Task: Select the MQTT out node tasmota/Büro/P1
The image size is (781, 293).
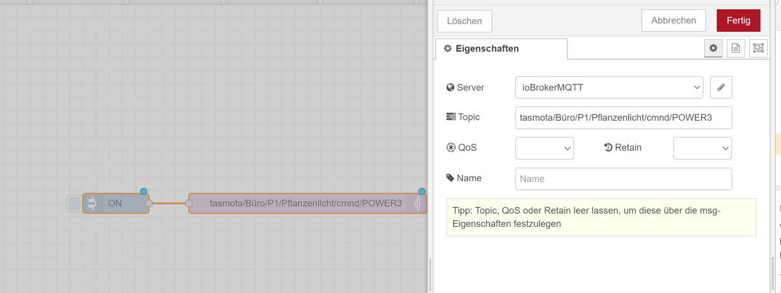Action: 307,203
